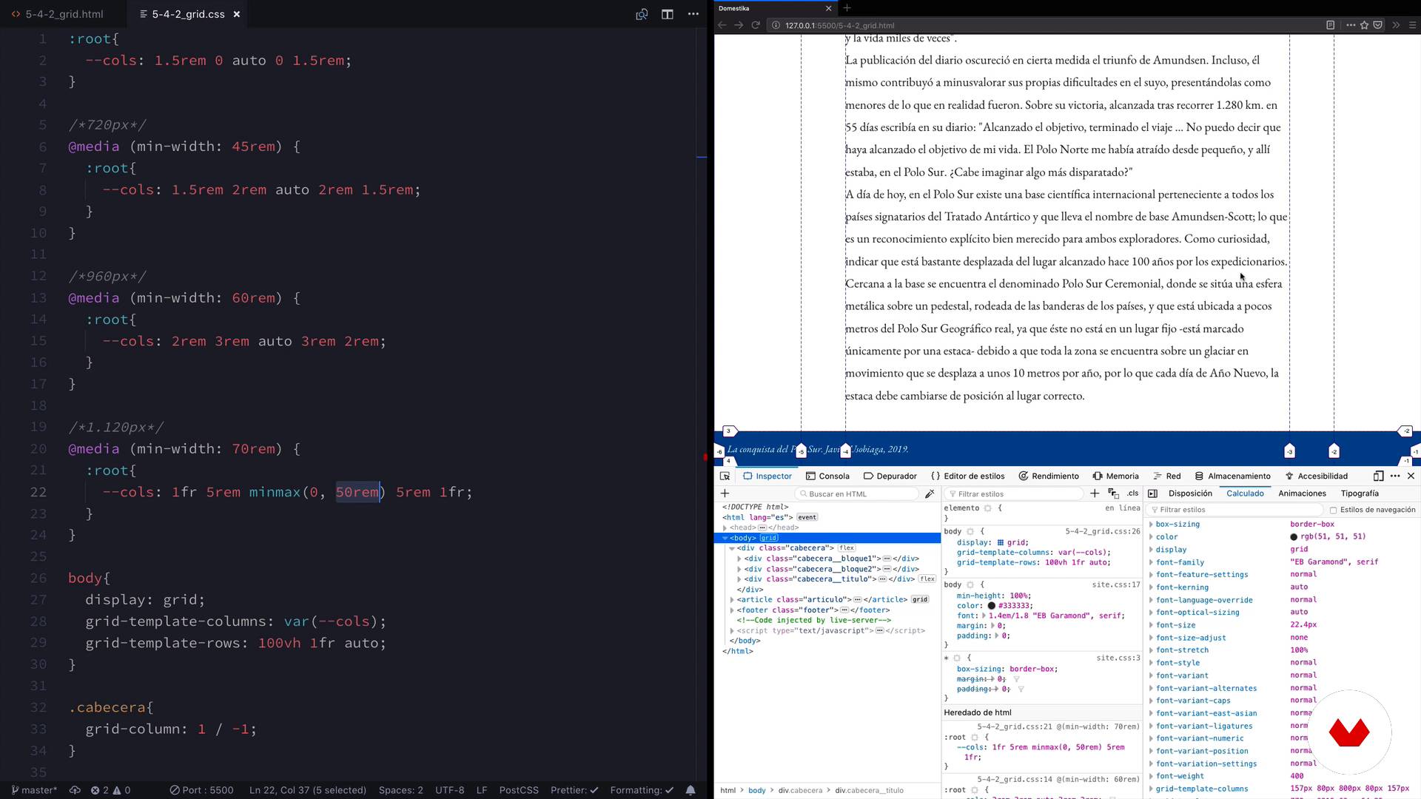This screenshot has height=799, width=1421.
Task: Click the browser address bar URL
Action: pyautogui.click(x=840, y=25)
